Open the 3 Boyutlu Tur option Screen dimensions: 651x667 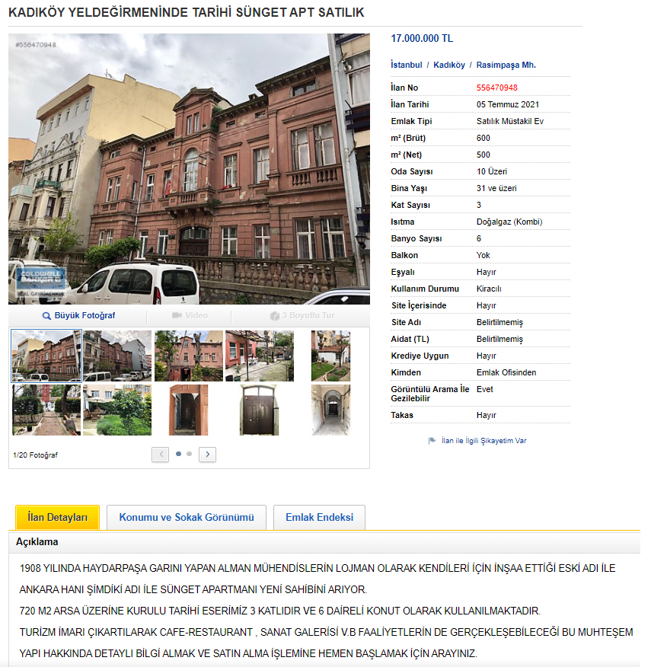[x=302, y=315]
